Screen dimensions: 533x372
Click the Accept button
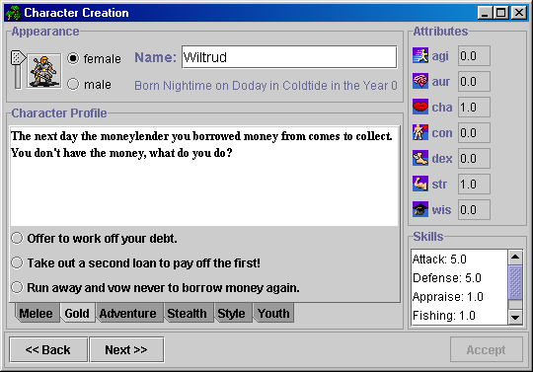[x=486, y=349]
